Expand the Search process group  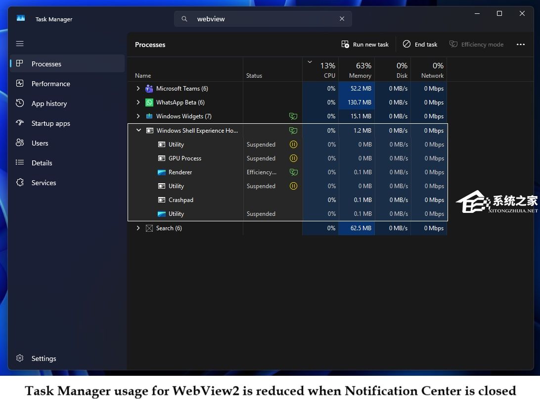point(138,228)
